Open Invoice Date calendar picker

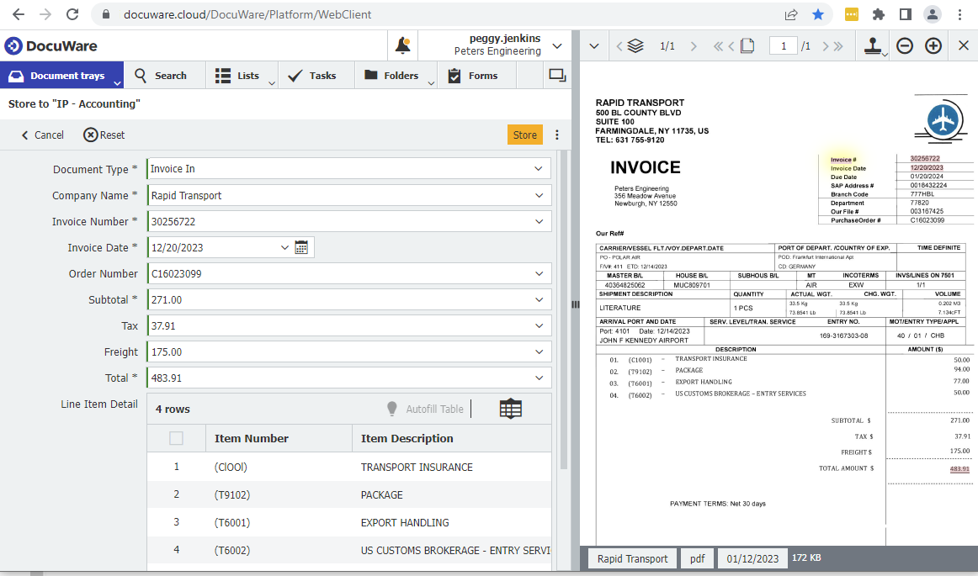[301, 247]
